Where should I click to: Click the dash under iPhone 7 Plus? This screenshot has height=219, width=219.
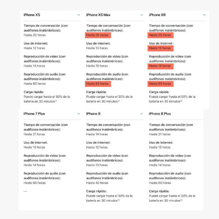tap(25, 191)
